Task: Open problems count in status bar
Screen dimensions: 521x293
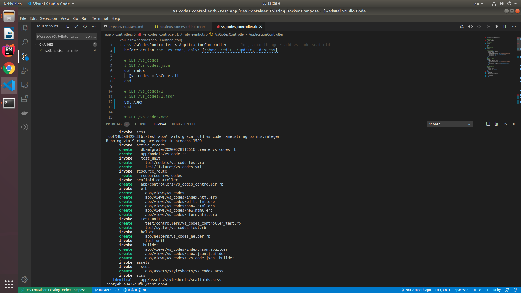Action: coord(135,290)
